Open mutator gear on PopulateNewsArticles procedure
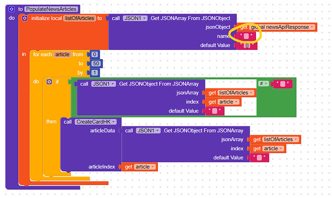Viewport: 332px width, 198px height. coord(12,9)
